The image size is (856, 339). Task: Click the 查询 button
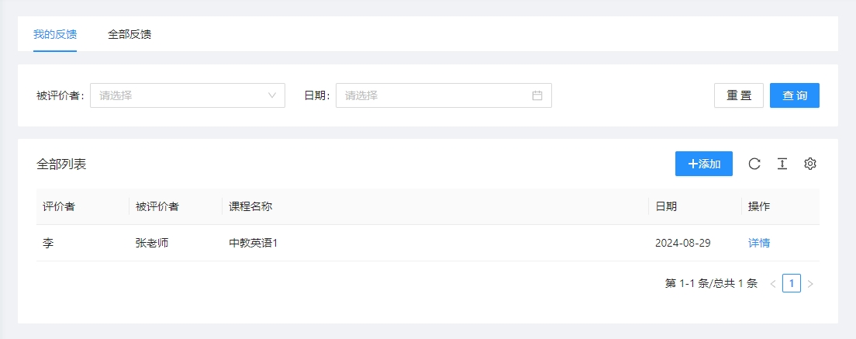click(x=795, y=95)
